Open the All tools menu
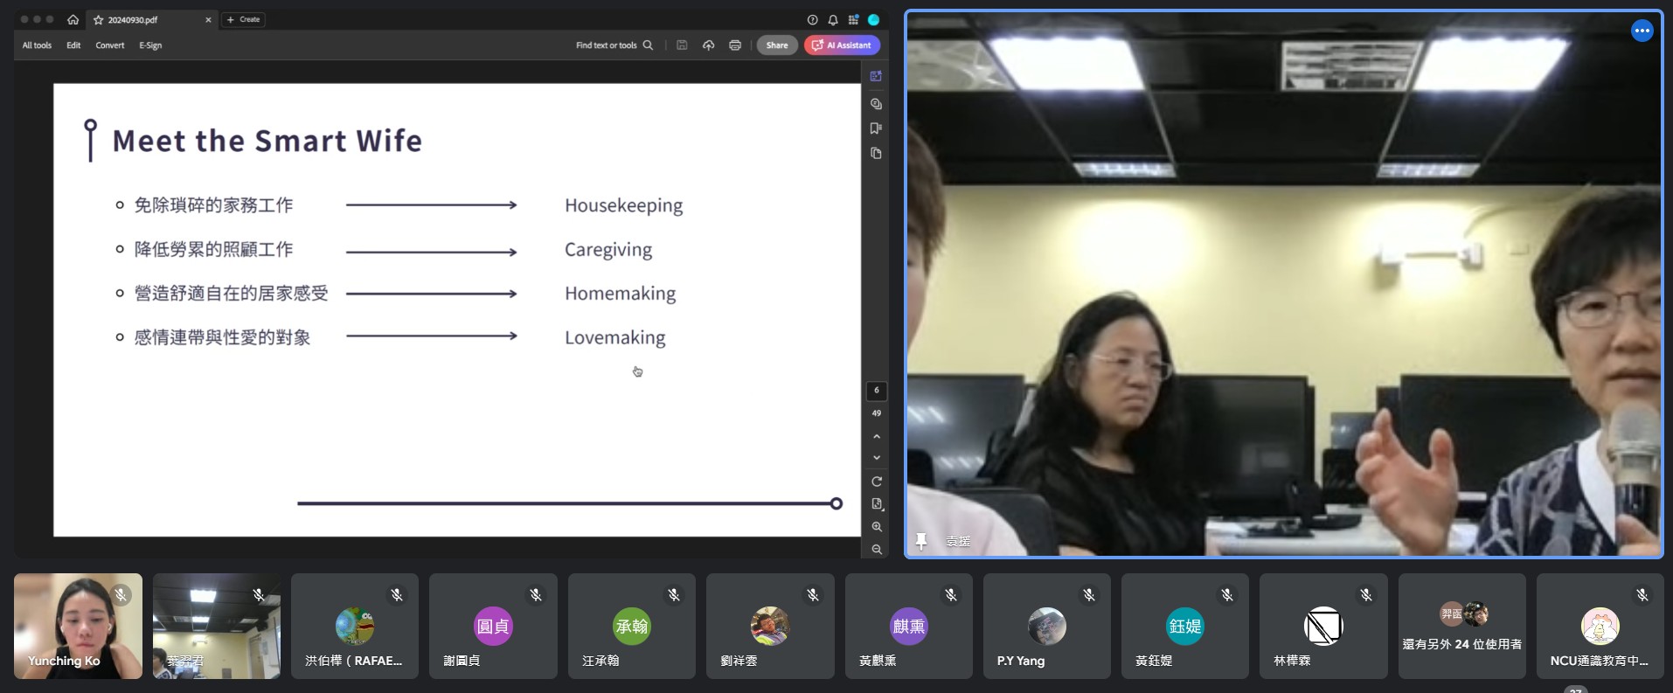 [x=37, y=45]
